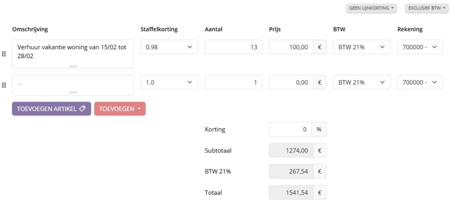Grab the drag handle of the first invoice line
This screenshot has width=455, height=204.
(4, 54)
